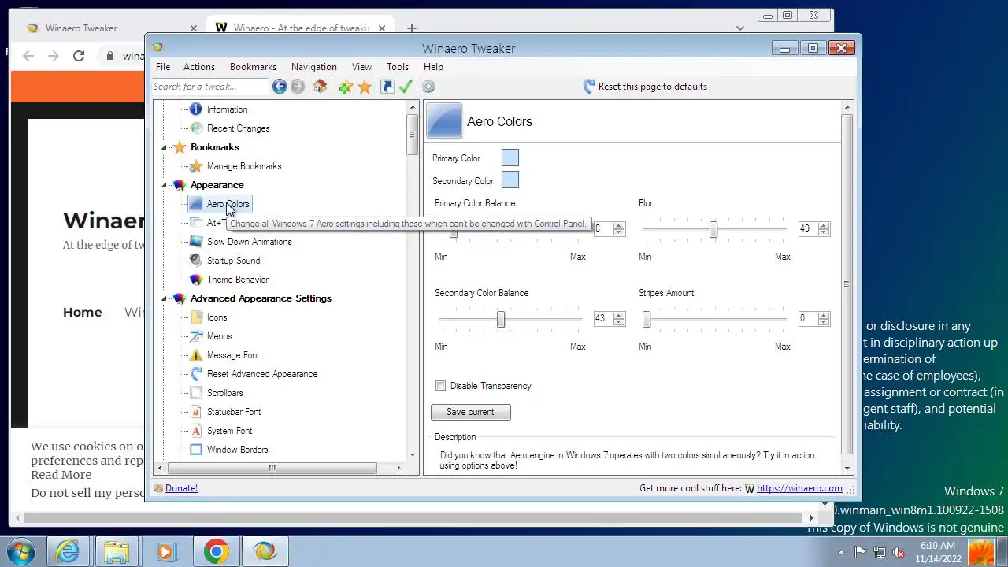Open Windows Explorer from the taskbar
Image resolution: width=1008 pixels, height=567 pixels.
pyautogui.click(x=117, y=551)
